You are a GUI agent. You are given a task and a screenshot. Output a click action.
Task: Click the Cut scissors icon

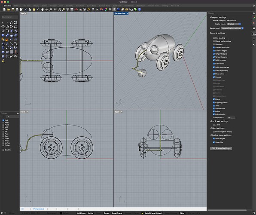tap(25, 9)
